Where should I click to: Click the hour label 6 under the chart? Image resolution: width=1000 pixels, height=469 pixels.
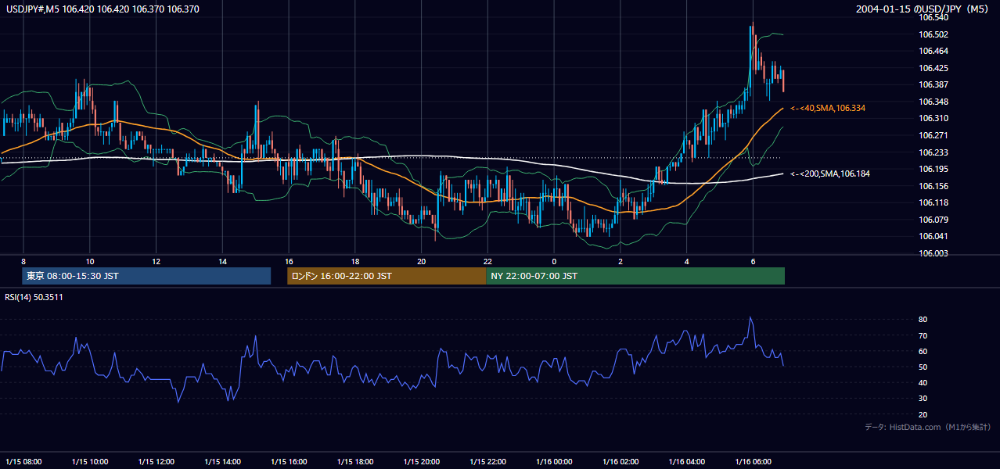pyautogui.click(x=753, y=261)
